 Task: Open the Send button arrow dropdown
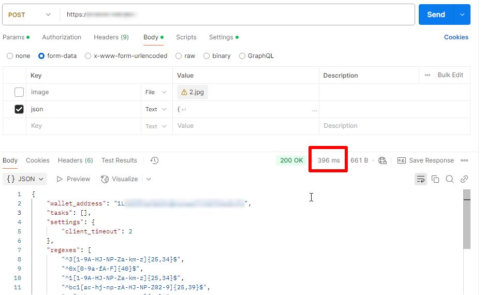coord(462,14)
